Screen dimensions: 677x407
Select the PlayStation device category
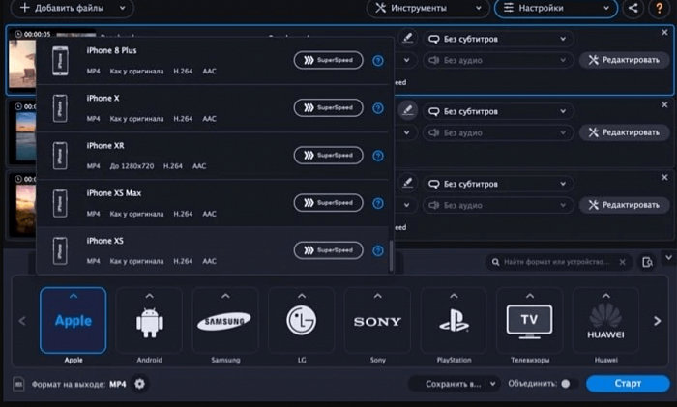tap(454, 321)
